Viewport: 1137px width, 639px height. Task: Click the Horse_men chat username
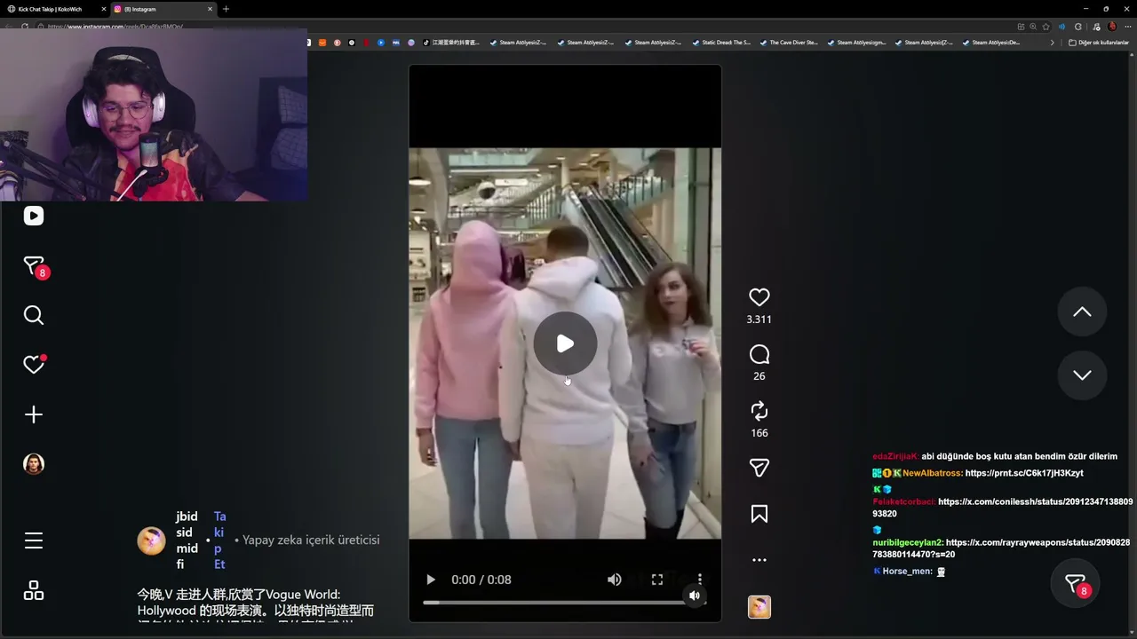tap(908, 572)
